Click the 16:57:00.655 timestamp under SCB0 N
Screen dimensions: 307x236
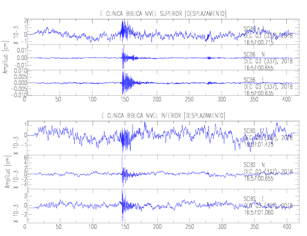point(258,178)
